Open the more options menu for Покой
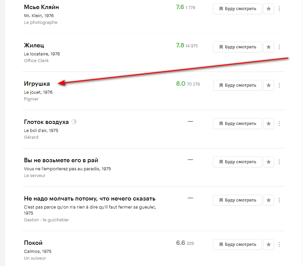Screen dimensions: 304x266 click(x=279, y=244)
